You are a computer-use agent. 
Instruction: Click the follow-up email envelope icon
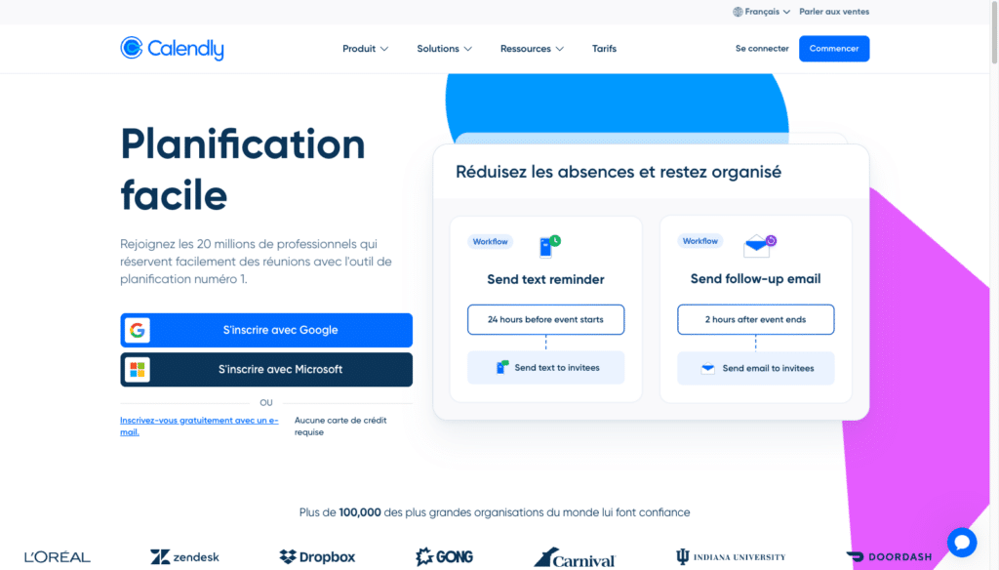point(759,245)
